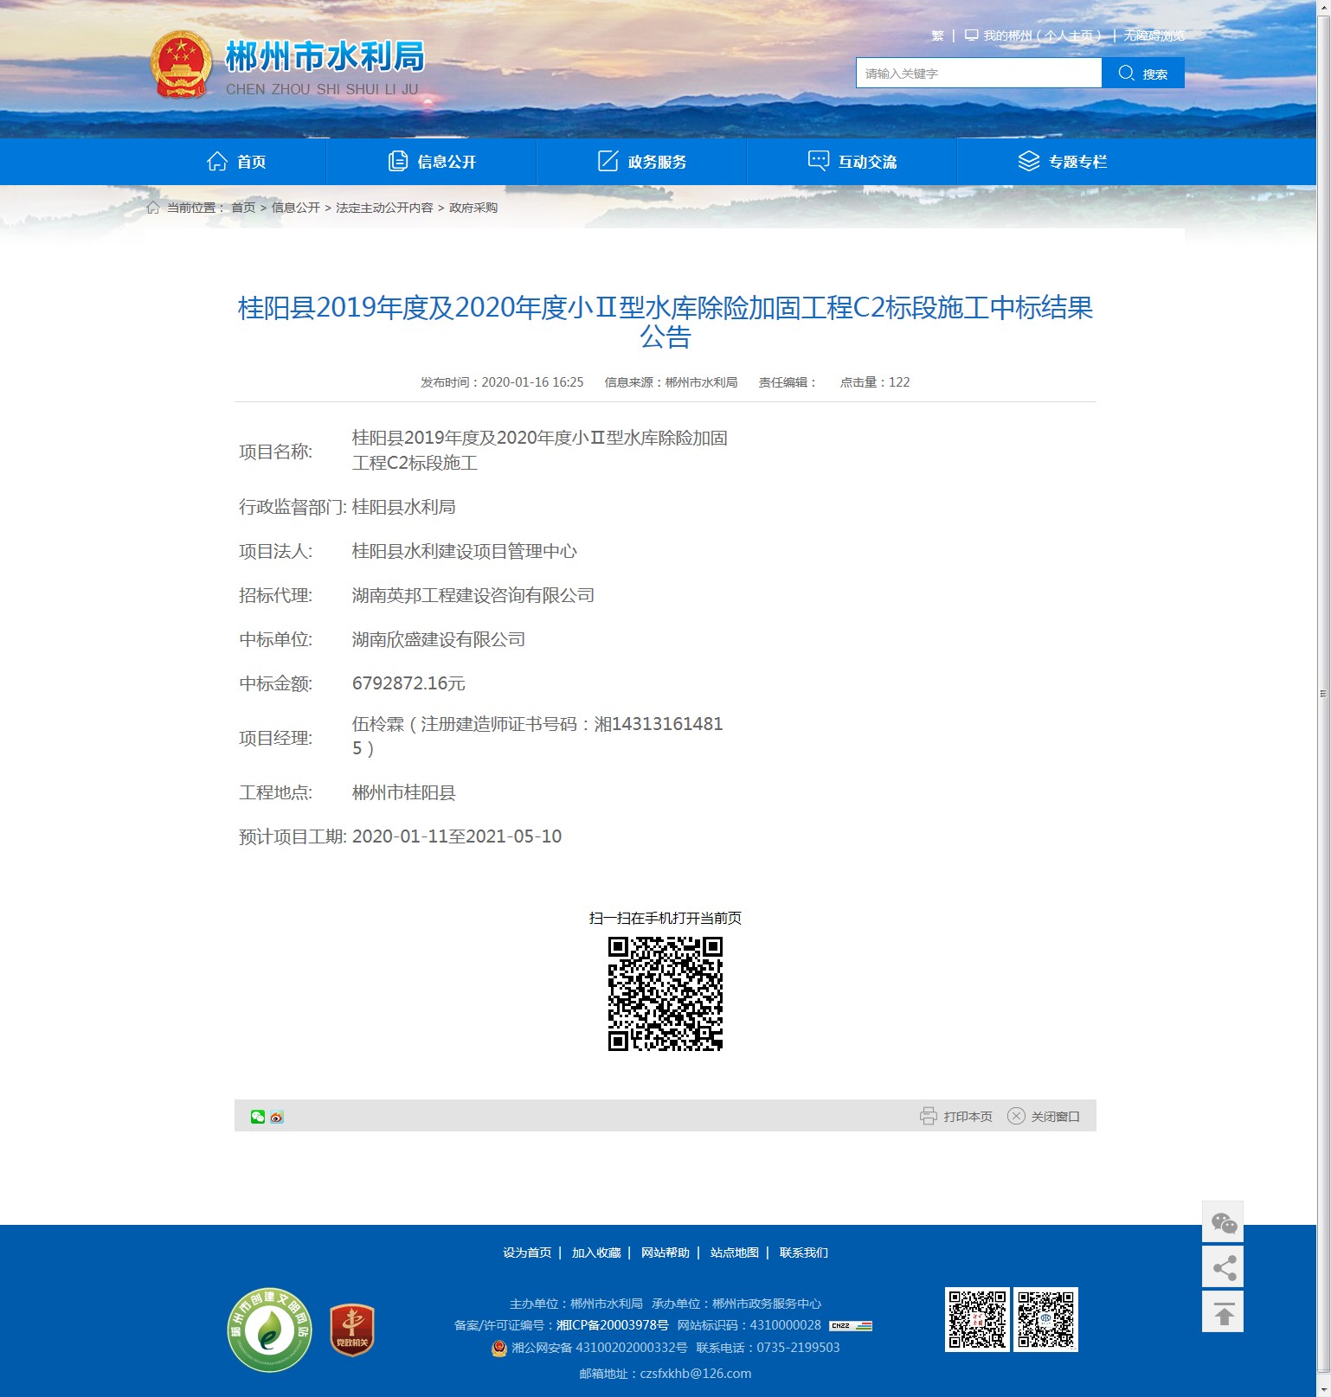Click the national emblem logo in header
The image size is (1331, 1397).
coord(182,65)
